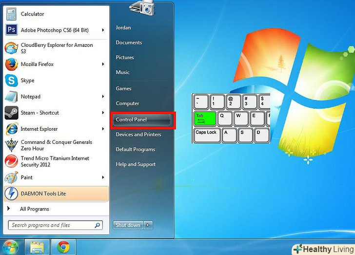Click the Search programs and files field
This screenshot has width=355, height=255.
(55, 225)
